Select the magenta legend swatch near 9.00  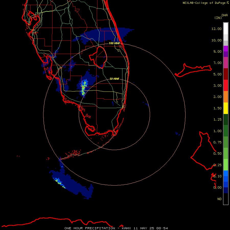pyautogui.click(x=226, y=49)
